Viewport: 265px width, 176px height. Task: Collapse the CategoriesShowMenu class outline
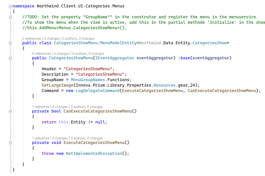pyautogui.click(x=10, y=43)
